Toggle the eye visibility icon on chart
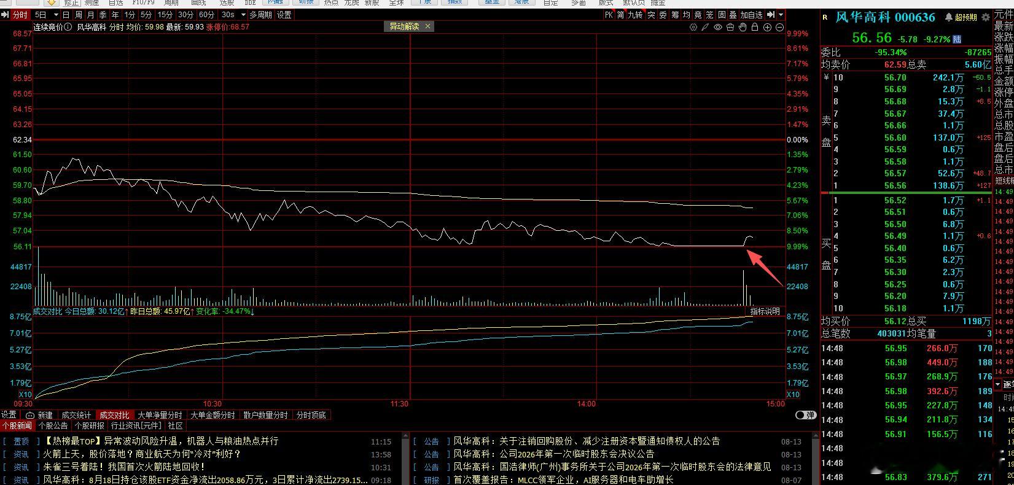This screenshot has height=485, width=1014. (x=718, y=28)
